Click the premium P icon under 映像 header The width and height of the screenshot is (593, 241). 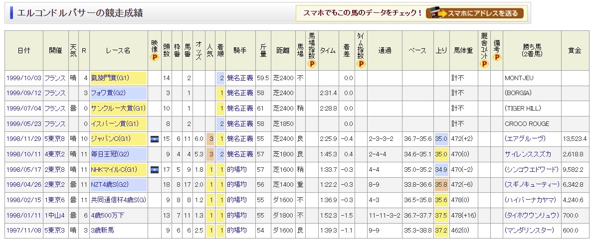point(154,58)
